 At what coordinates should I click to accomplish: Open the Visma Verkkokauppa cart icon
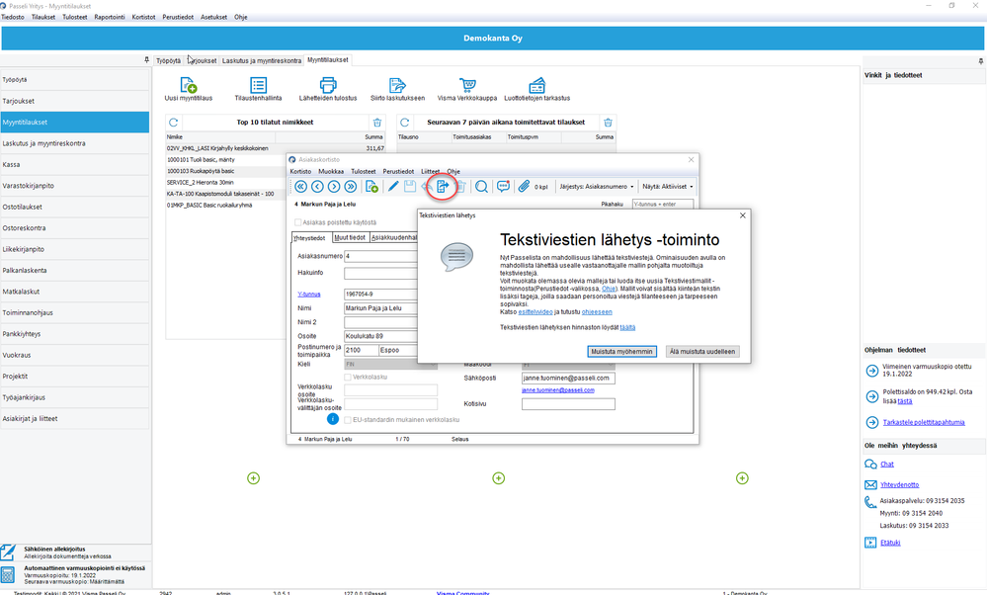click(x=467, y=85)
